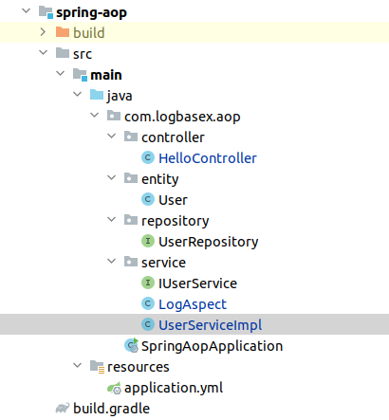Expand the build folder
389x420 pixels.
[43, 32]
